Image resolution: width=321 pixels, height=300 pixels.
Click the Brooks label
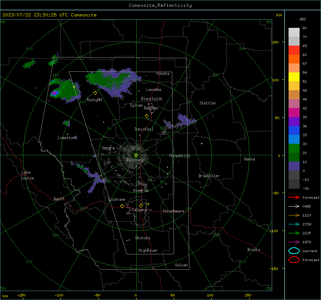click(254, 250)
